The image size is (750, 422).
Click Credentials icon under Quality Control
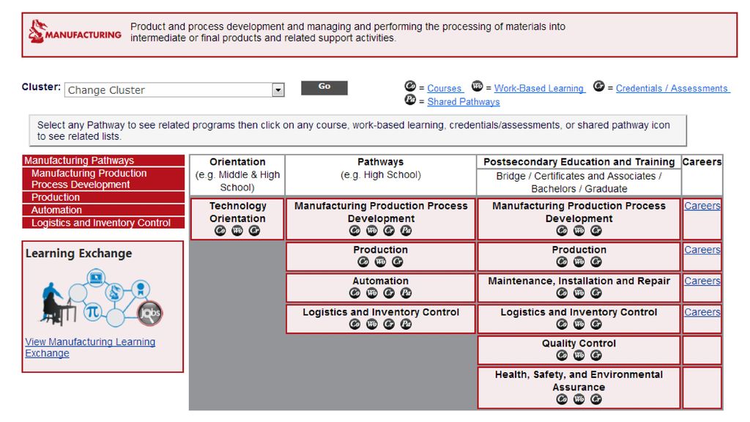point(595,355)
